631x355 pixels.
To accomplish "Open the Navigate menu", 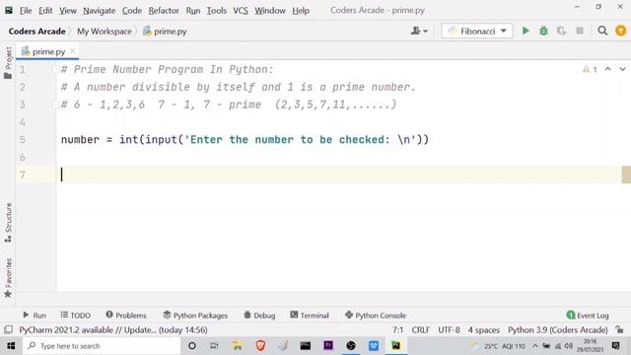I will (x=99, y=11).
